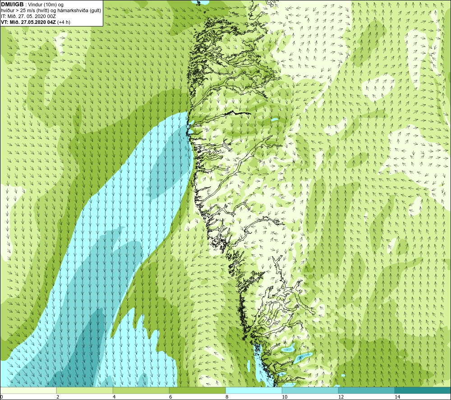Click the legend label '14'
This screenshot has height=400, width=451.
pos(397,397)
